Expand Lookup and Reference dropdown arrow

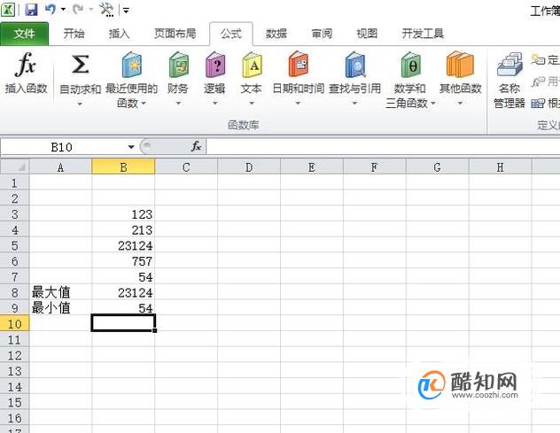pyautogui.click(x=354, y=104)
